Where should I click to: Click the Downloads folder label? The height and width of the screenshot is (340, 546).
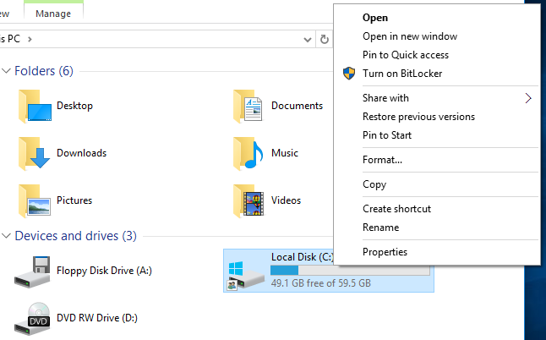pyautogui.click(x=81, y=153)
